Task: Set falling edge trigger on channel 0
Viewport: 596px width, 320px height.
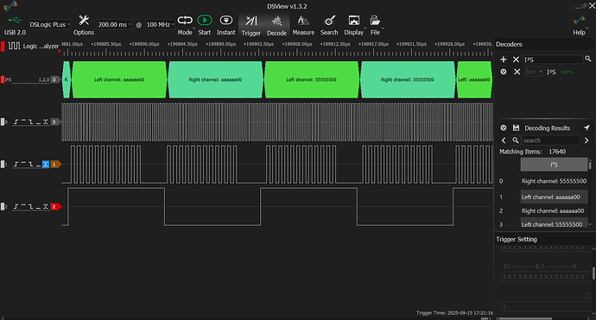Action: pyautogui.click(x=31, y=122)
